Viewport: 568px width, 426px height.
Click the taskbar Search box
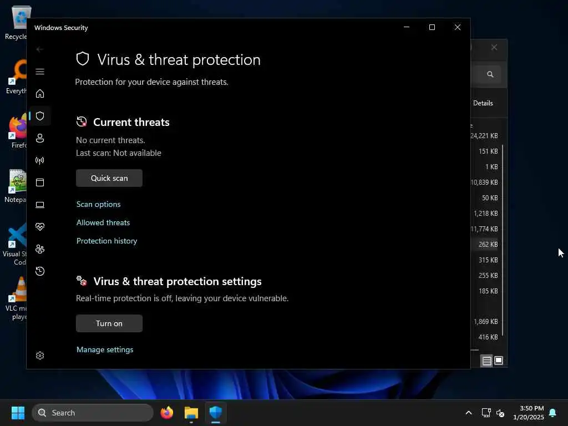pos(93,413)
